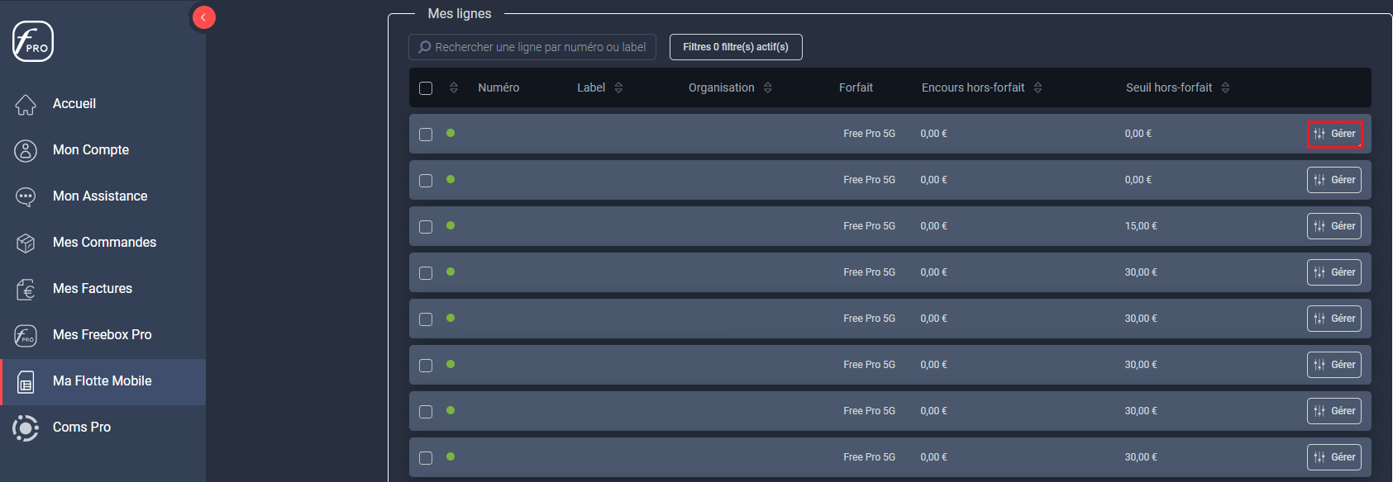Sort by Encours hors-forfait column arrows

point(1038,87)
